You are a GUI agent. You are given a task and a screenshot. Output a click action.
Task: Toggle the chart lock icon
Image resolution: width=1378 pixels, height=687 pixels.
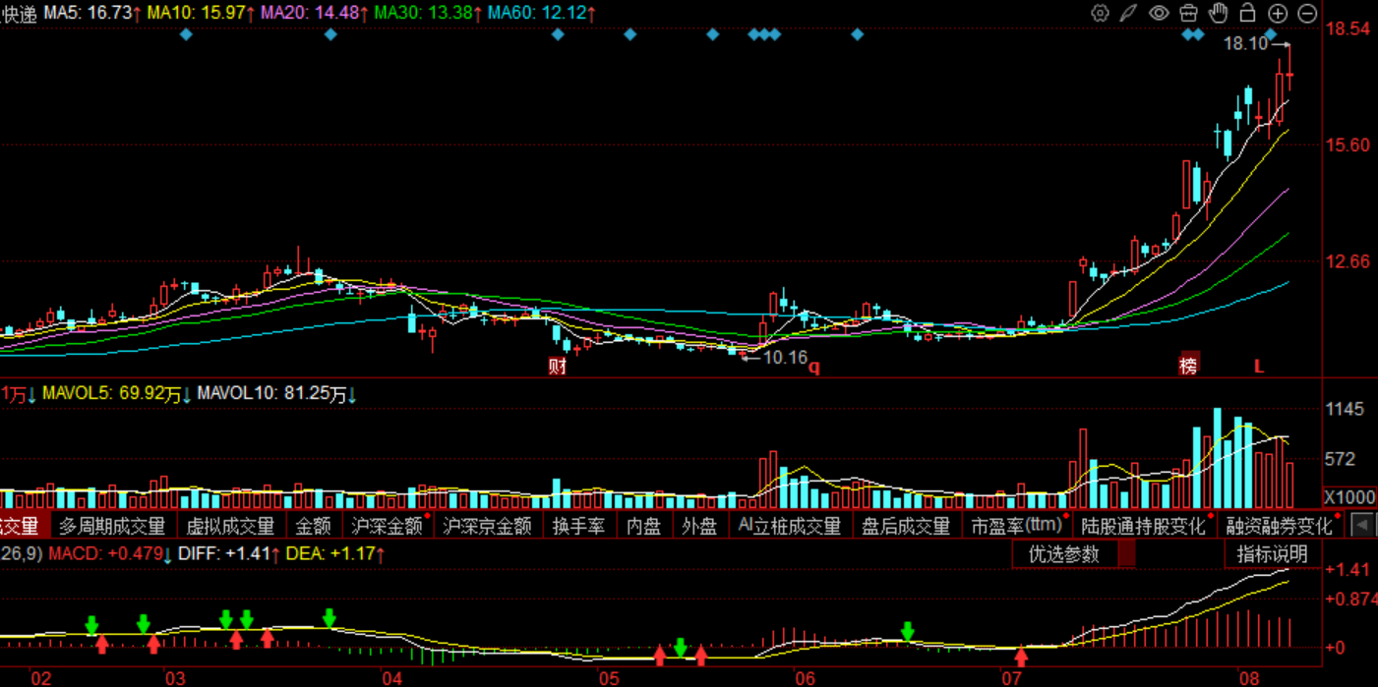tap(1248, 13)
